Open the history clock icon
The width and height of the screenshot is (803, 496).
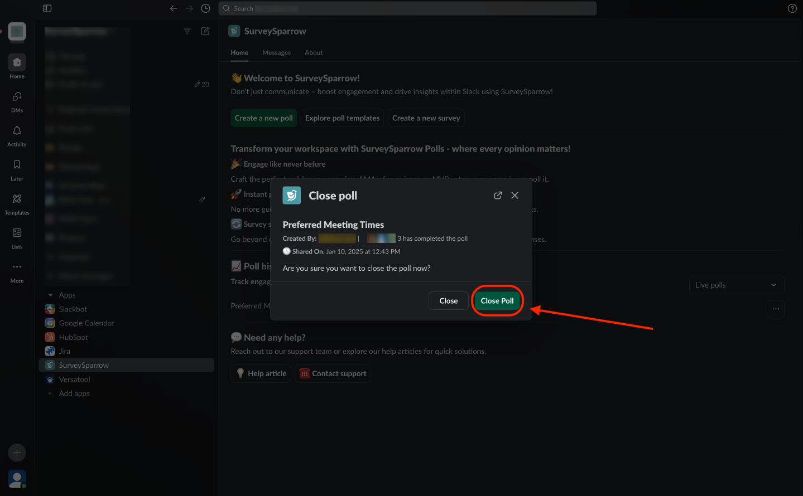[205, 8]
